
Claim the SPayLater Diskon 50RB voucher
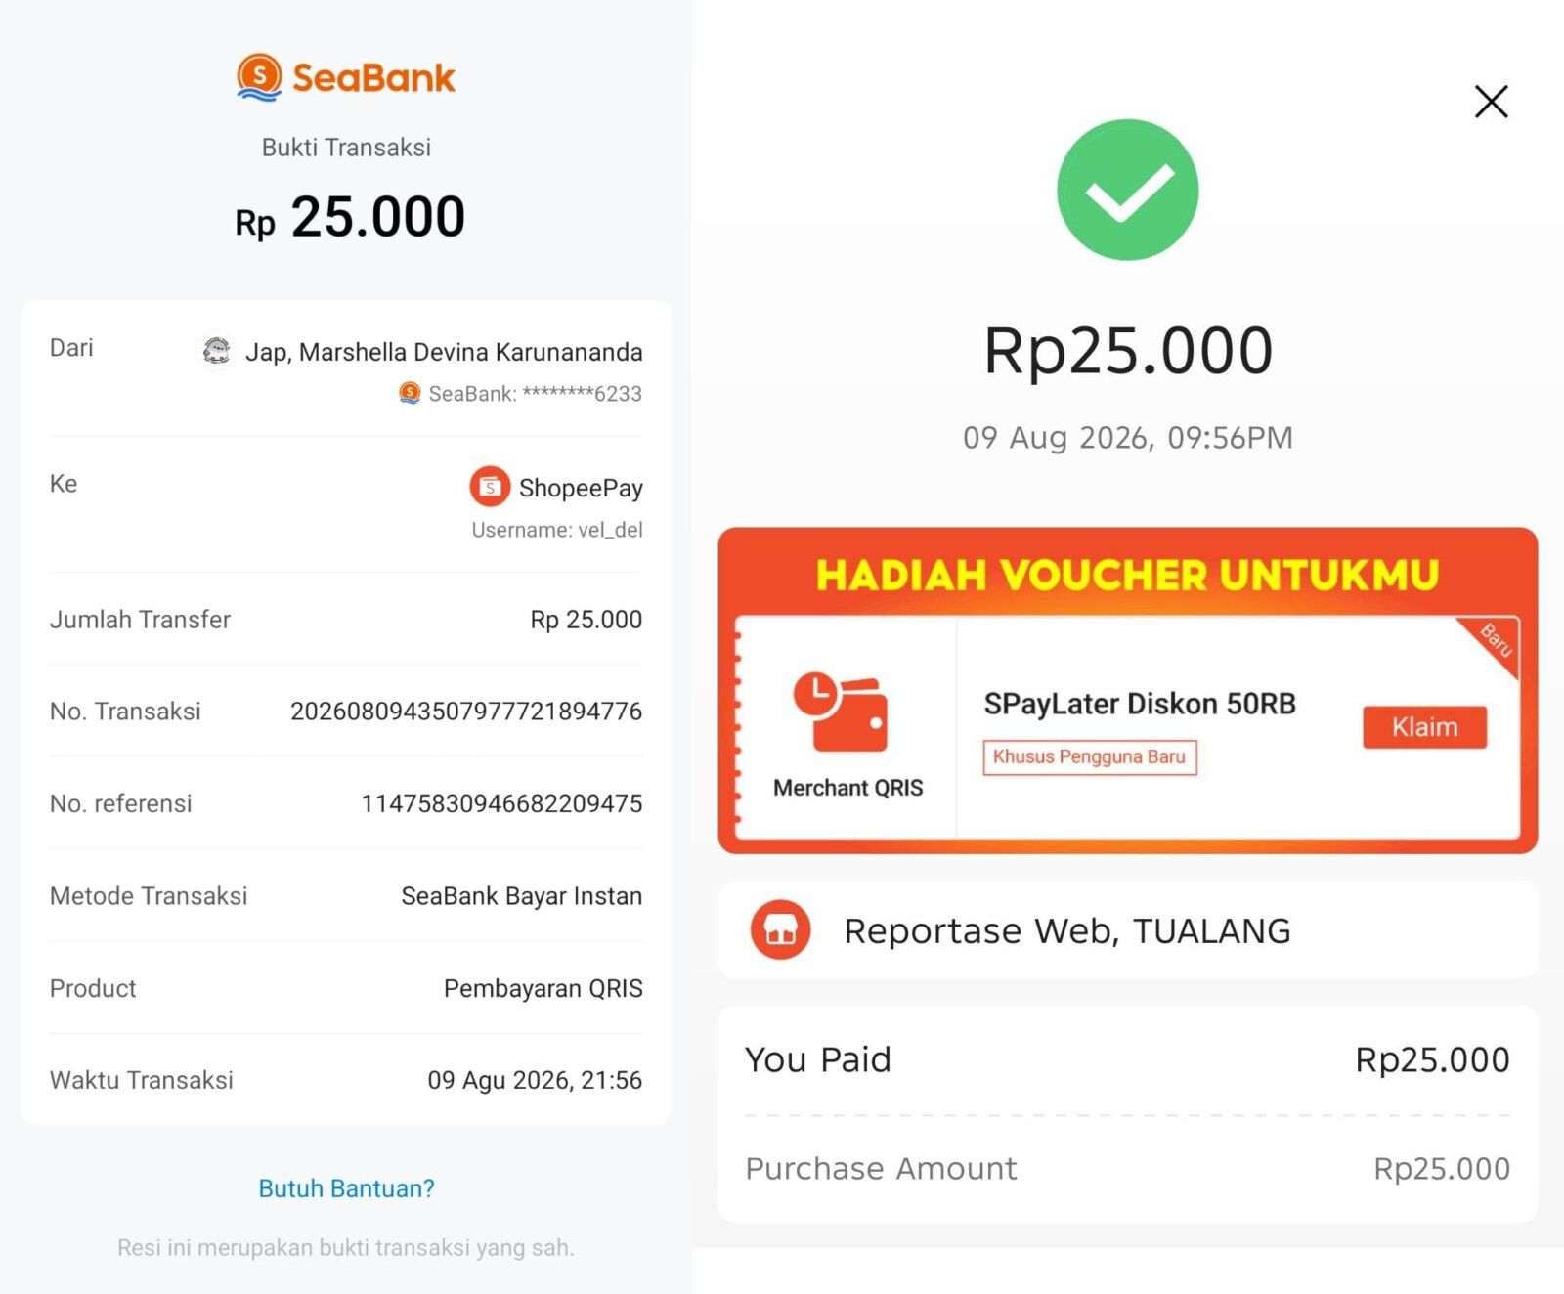point(1424,727)
